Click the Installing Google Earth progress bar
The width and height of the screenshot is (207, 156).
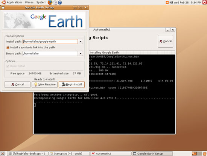point(132,53)
